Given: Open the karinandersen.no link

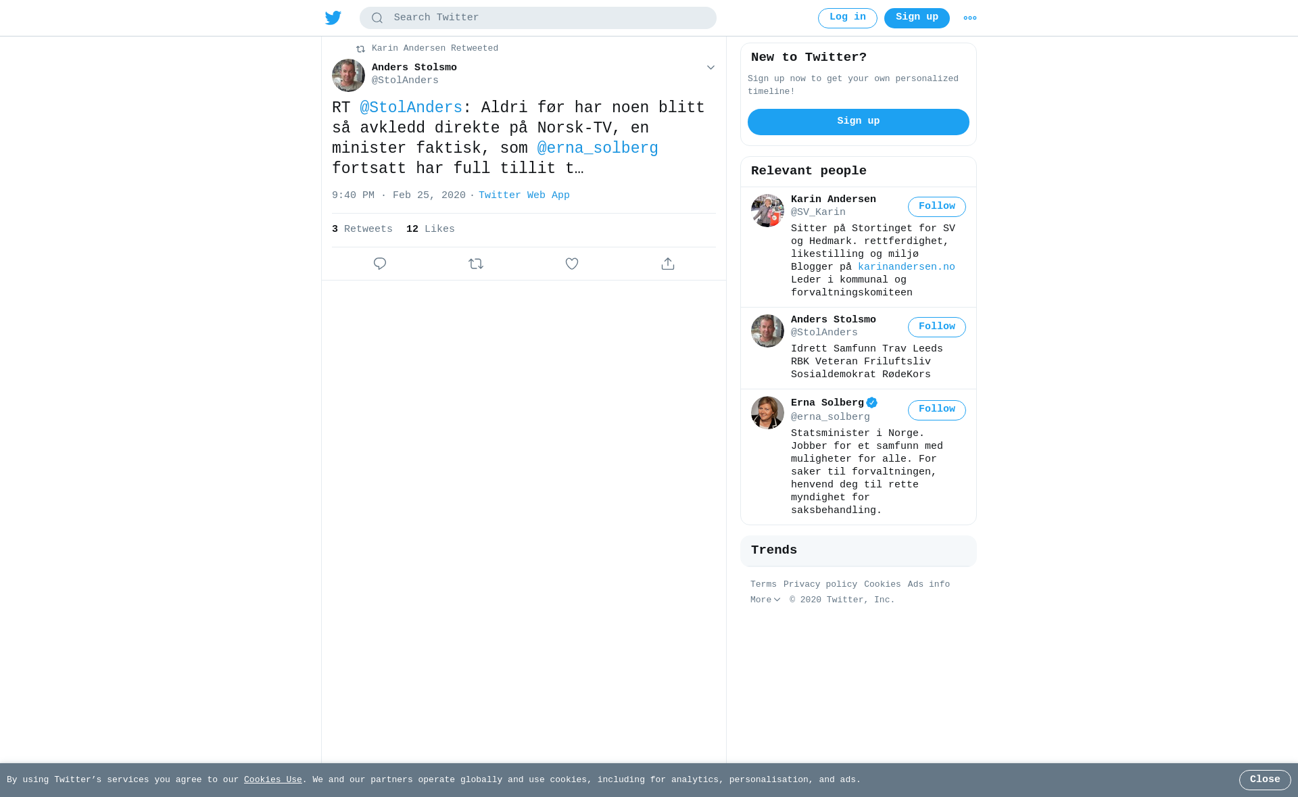Looking at the screenshot, I should pyautogui.click(x=906, y=268).
